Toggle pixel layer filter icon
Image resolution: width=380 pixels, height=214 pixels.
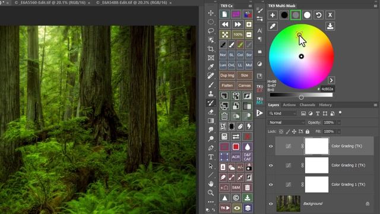[x=303, y=114]
